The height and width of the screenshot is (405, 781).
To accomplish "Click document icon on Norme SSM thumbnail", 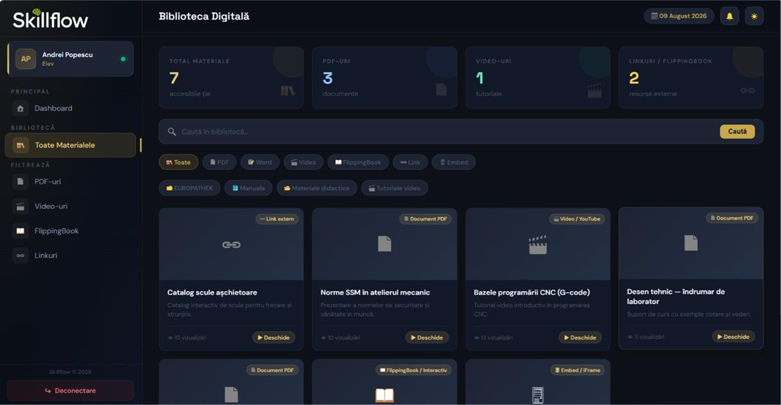I will click(384, 244).
